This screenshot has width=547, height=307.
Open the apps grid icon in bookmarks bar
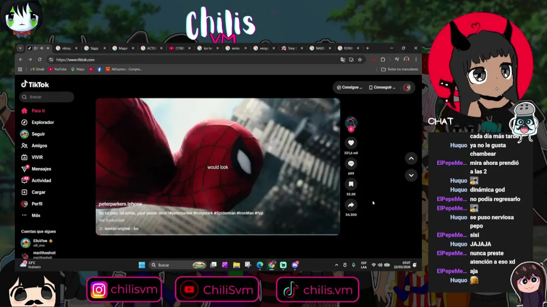click(x=20, y=70)
